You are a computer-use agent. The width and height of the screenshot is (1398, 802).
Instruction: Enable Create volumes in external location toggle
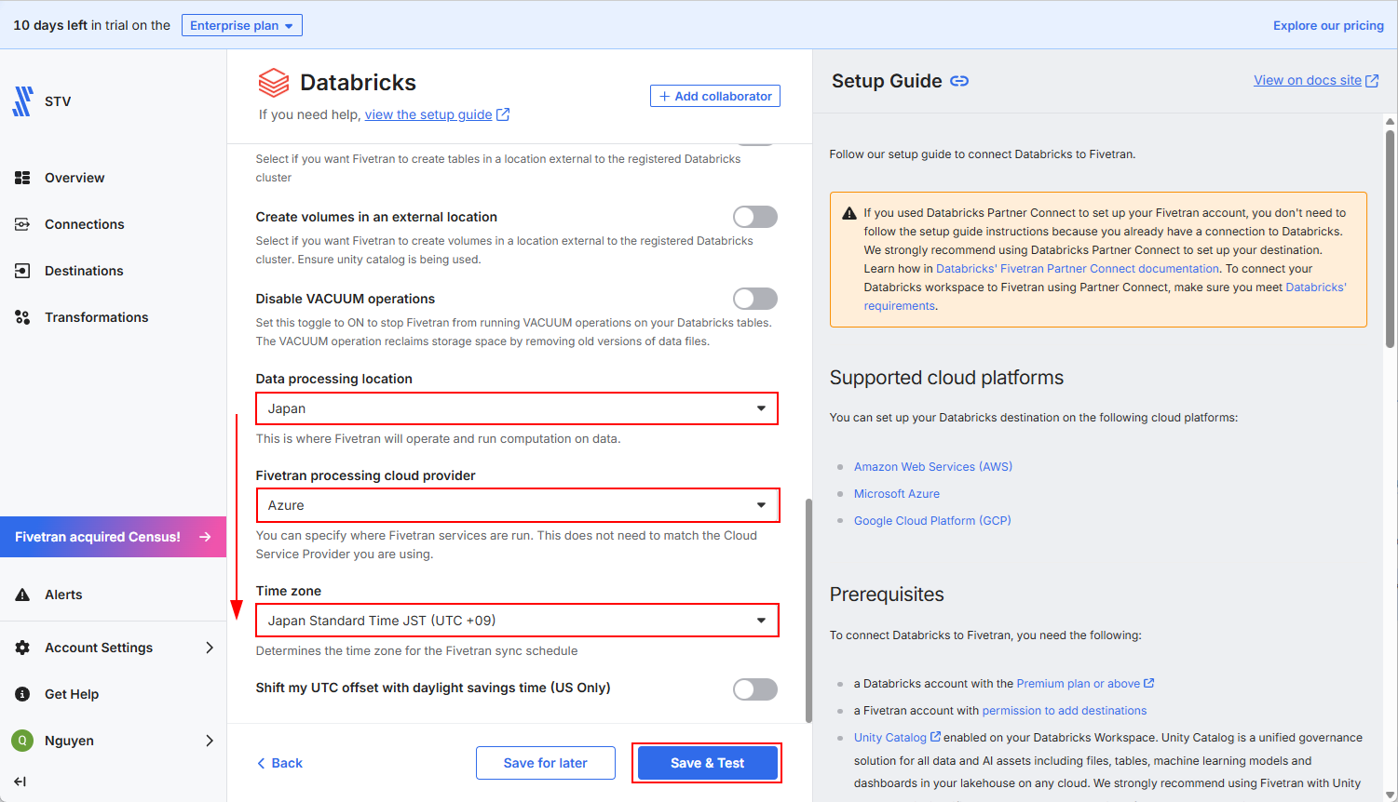pos(754,217)
